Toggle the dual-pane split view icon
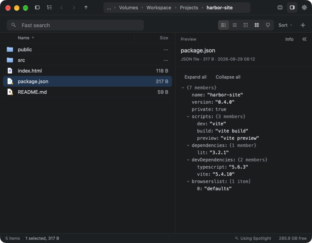312x243 pixels. click(280, 8)
